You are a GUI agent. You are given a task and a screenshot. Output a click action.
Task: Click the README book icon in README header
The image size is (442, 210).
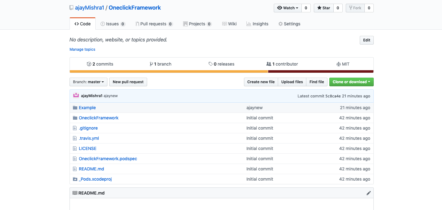tap(75, 193)
